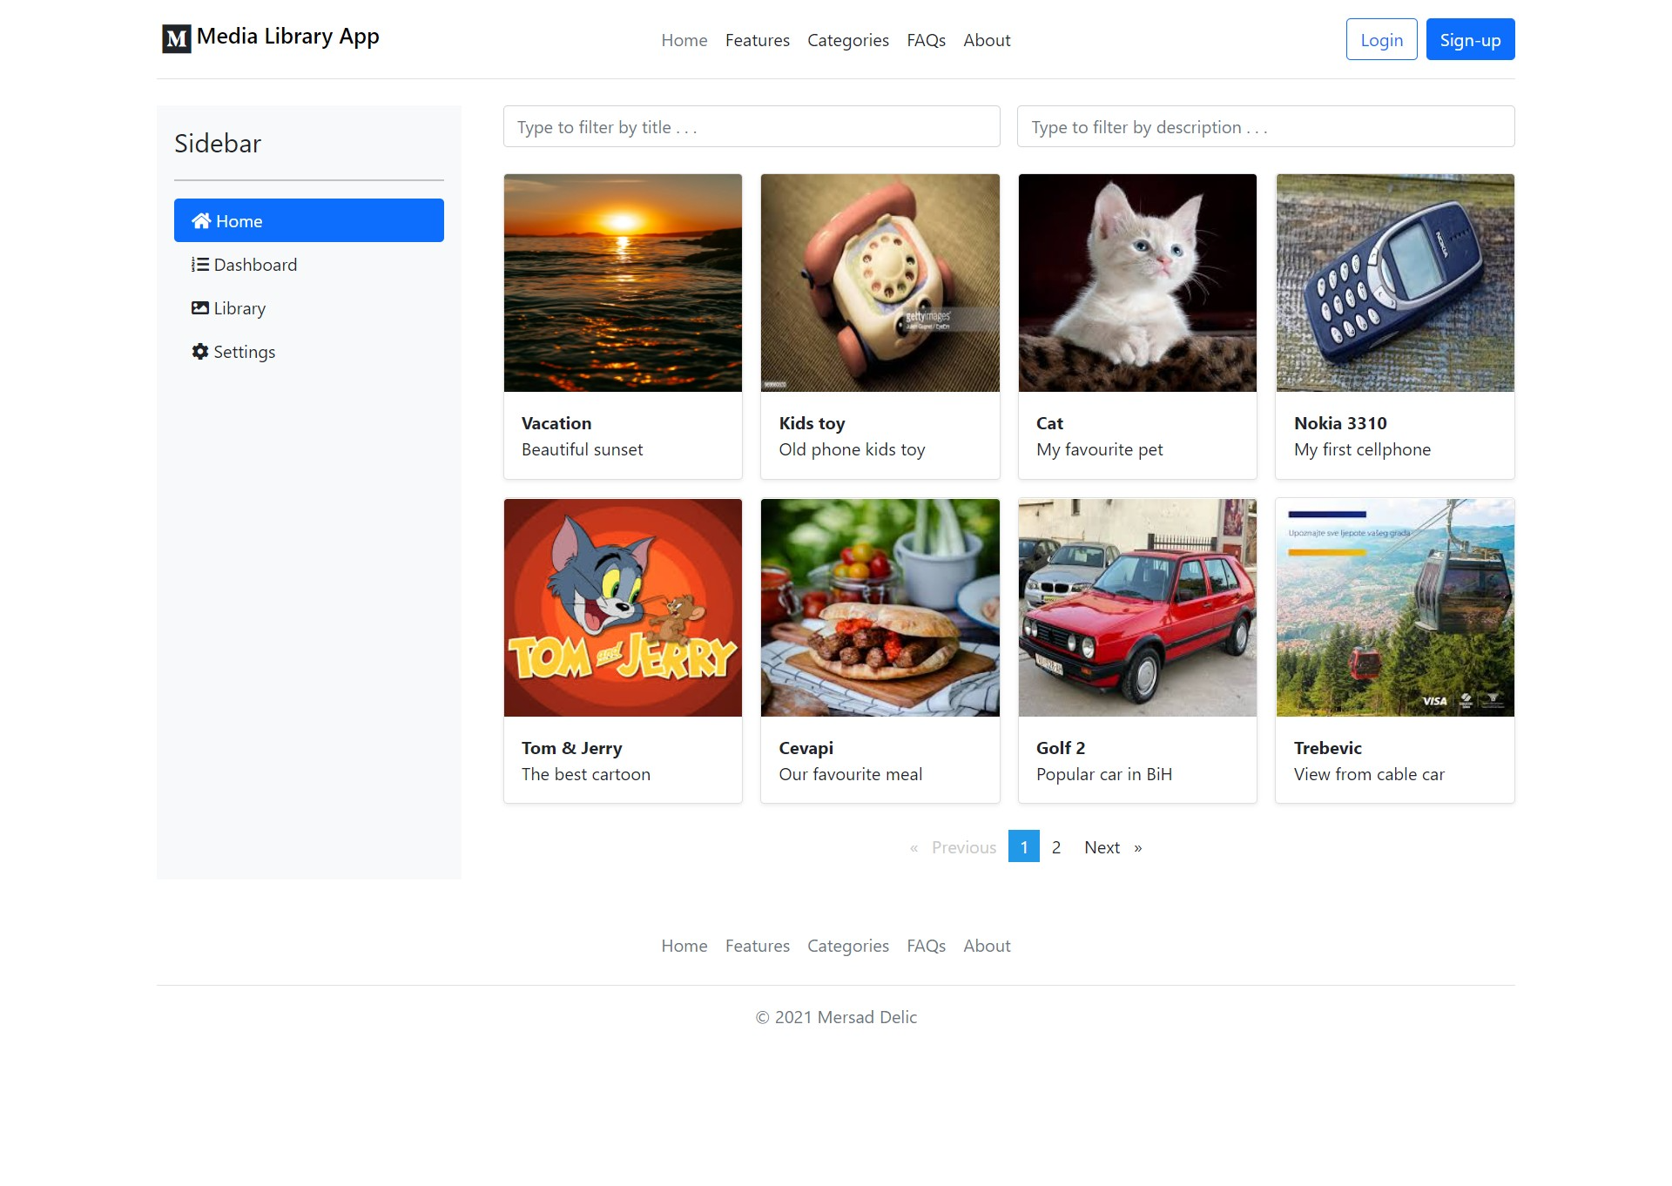1672x1186 pixels.
Task: Click the Login button
Action: pyautogui.click(x=1381, y=39)
